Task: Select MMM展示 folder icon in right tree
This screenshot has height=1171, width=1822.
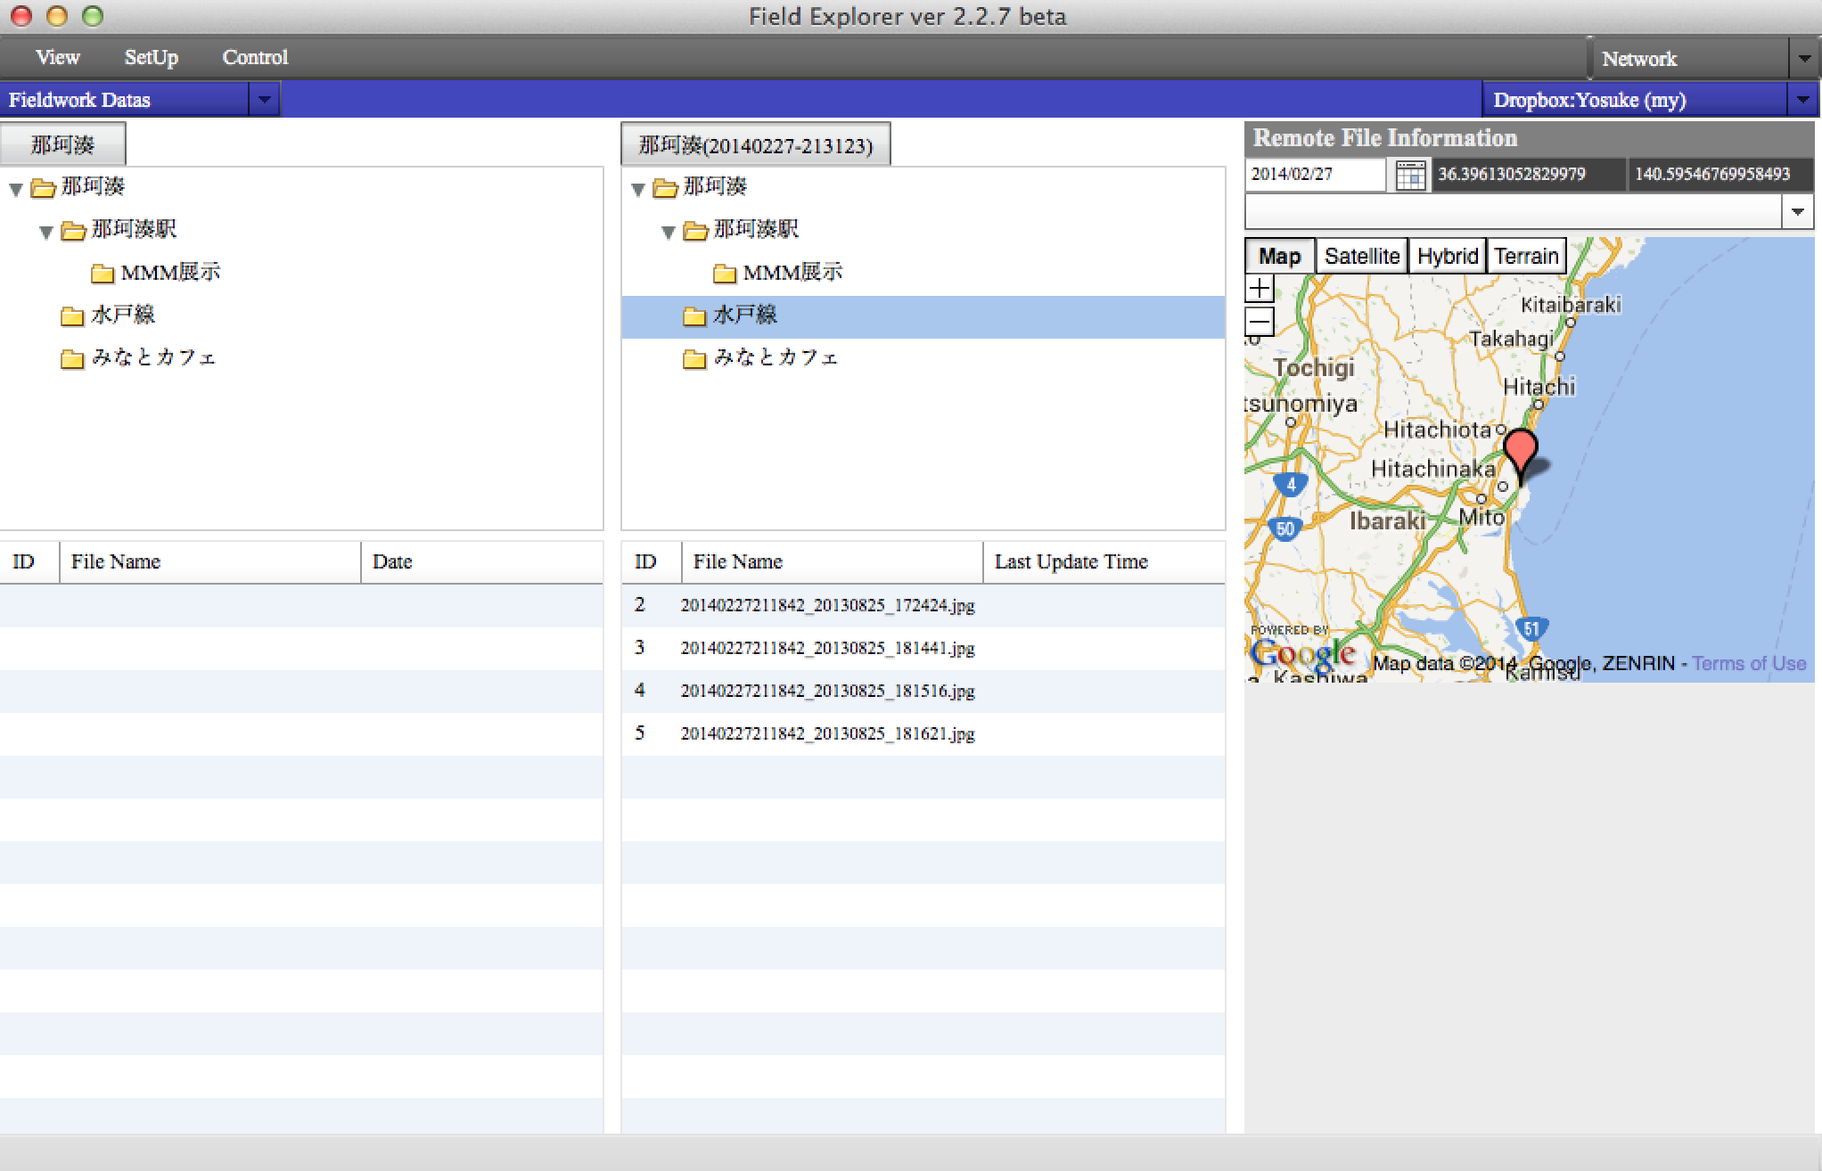Action: pyautogui.click(x=725, y=273)
